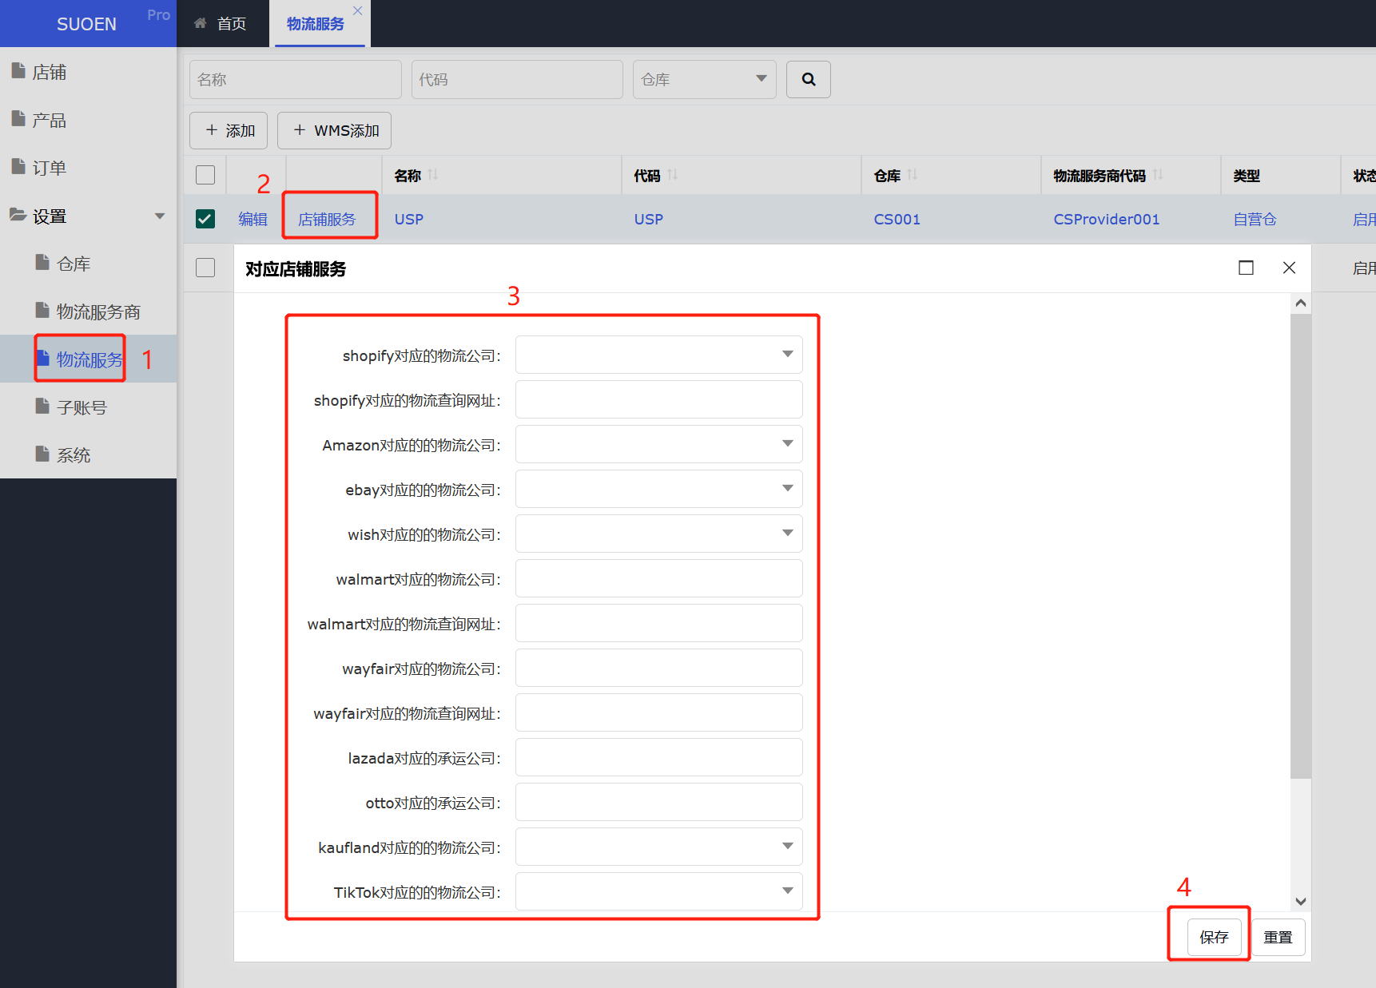
Task: Click the 代码 search input field
Action: [517, 80]
